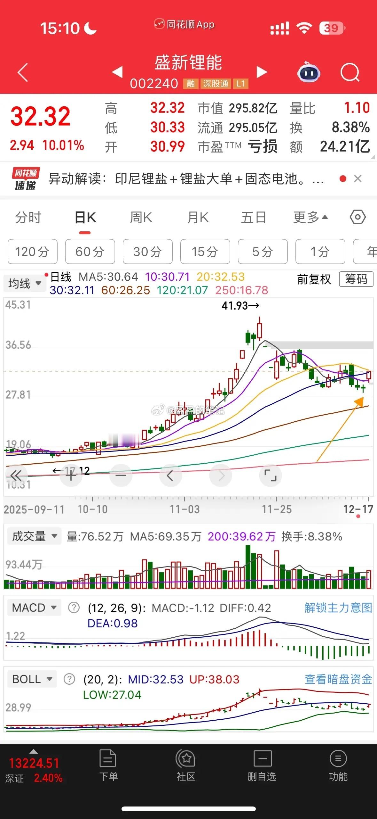Select 15分 period button
This screenshot has height=819, width=377.
[205, 252]
